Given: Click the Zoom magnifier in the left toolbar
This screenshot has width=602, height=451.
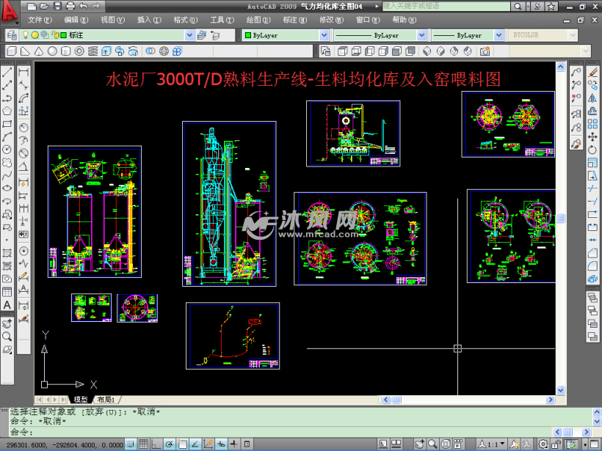Looking at the screenshot, I should (7, 337).
